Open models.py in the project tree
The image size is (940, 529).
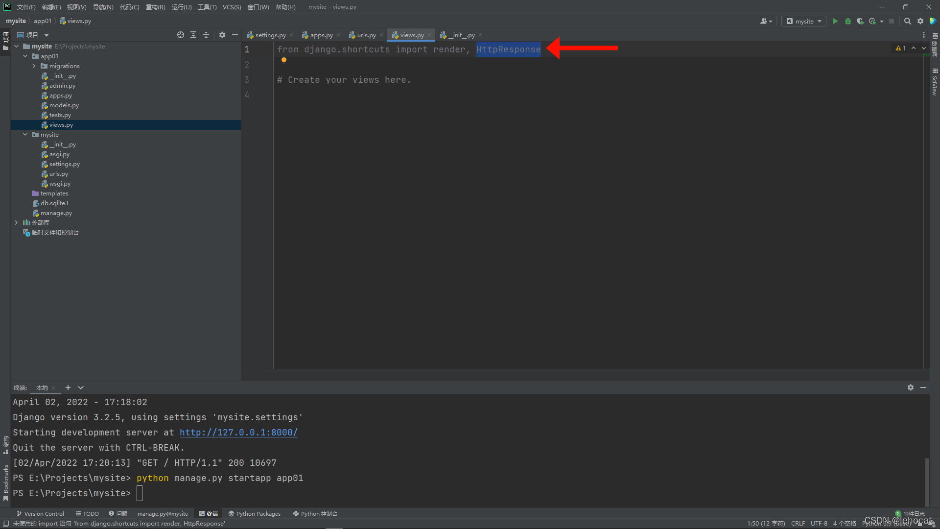pyautogui.click(x=64, y=105)
